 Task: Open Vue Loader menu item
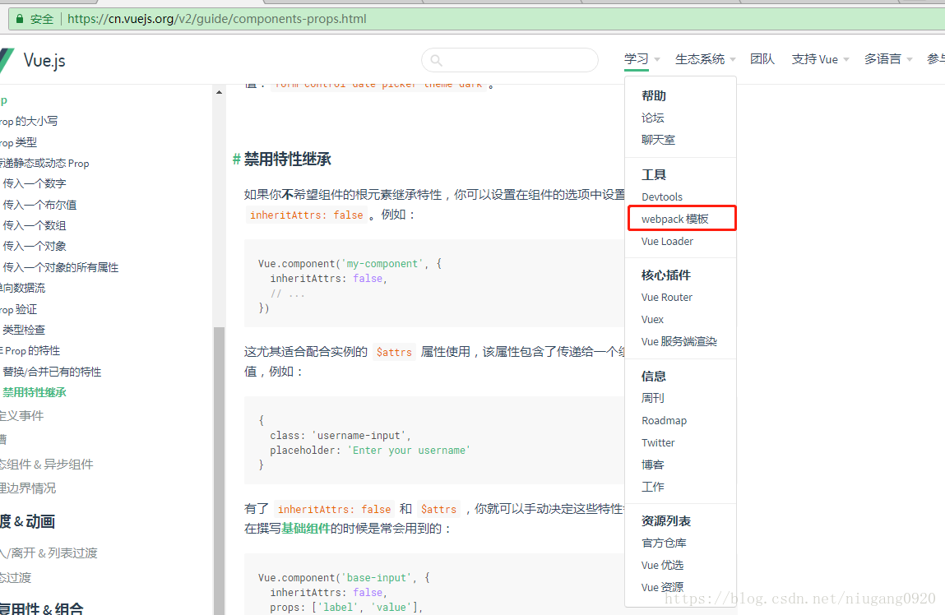pyautogui.click(x=667, y=241)
